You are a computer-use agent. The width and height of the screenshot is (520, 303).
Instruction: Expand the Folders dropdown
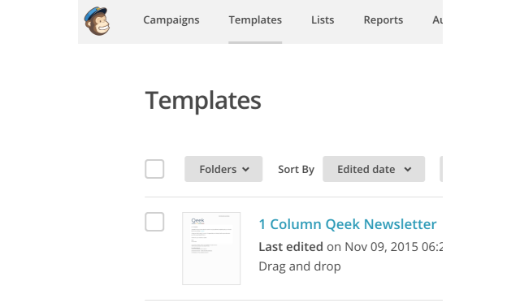pyautogui.click(x=223, y=169)
